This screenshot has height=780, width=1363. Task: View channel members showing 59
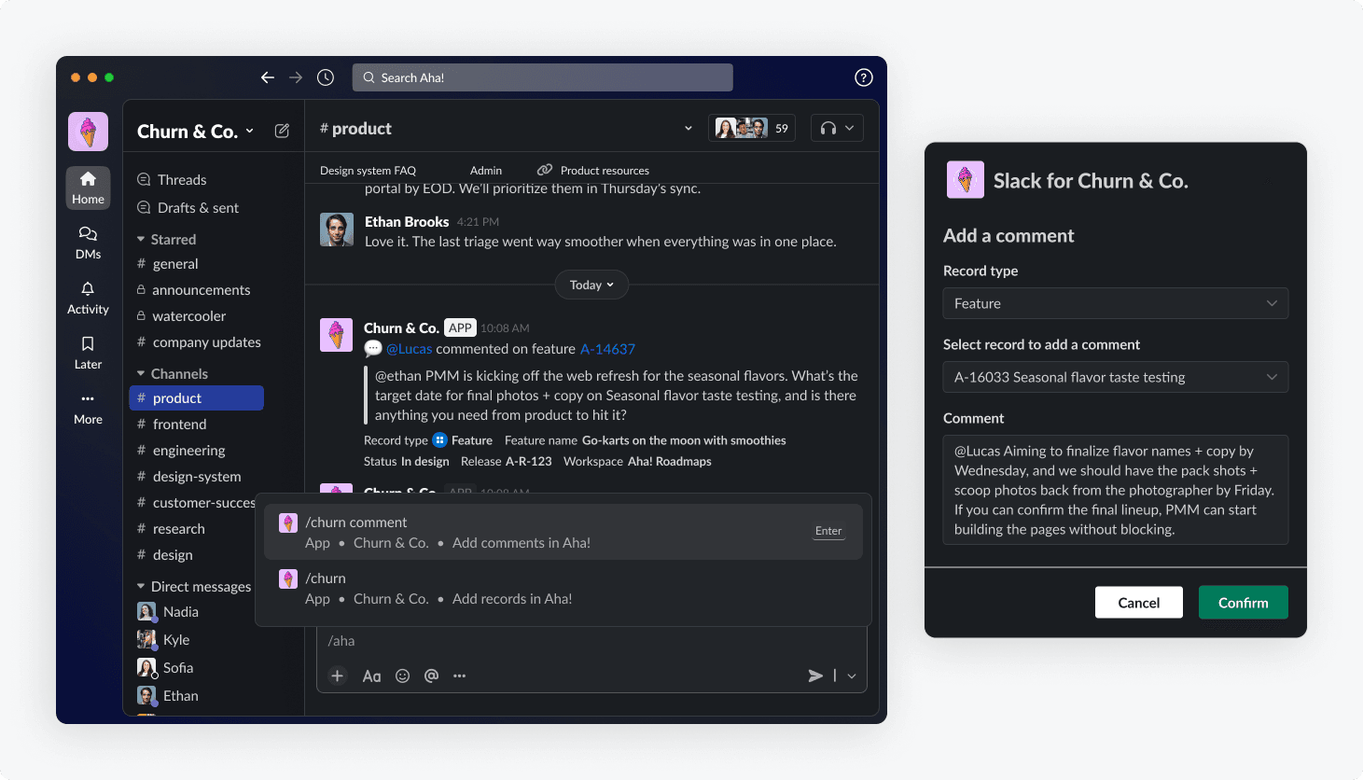(x=752, y=128)
